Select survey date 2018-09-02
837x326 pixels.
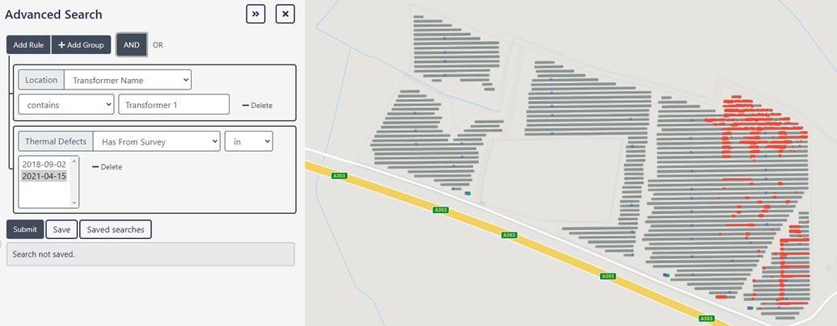(x=44, y=165)
